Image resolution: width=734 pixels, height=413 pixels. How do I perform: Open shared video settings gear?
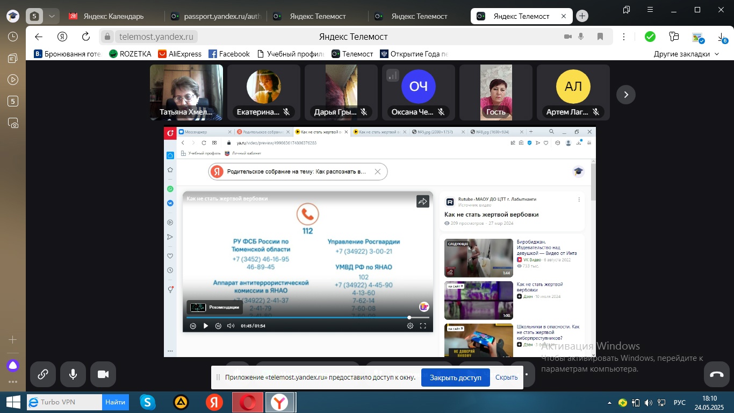pyautogui.click(x=410, y=326)
